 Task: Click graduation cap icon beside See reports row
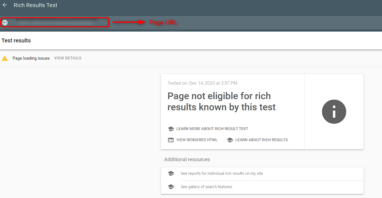click(x=171, y=174)
